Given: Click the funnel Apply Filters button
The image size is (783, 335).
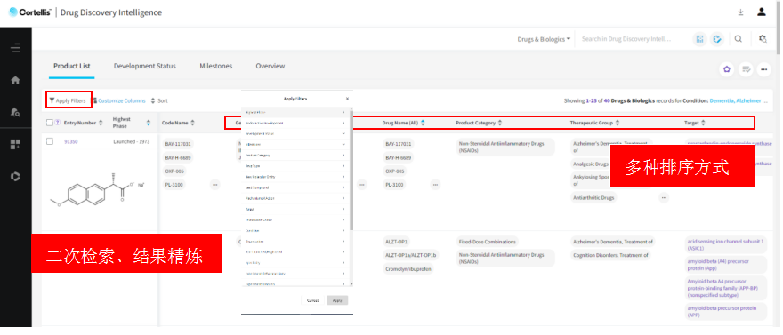Looking at the screenshot, I should click(68, 100).
